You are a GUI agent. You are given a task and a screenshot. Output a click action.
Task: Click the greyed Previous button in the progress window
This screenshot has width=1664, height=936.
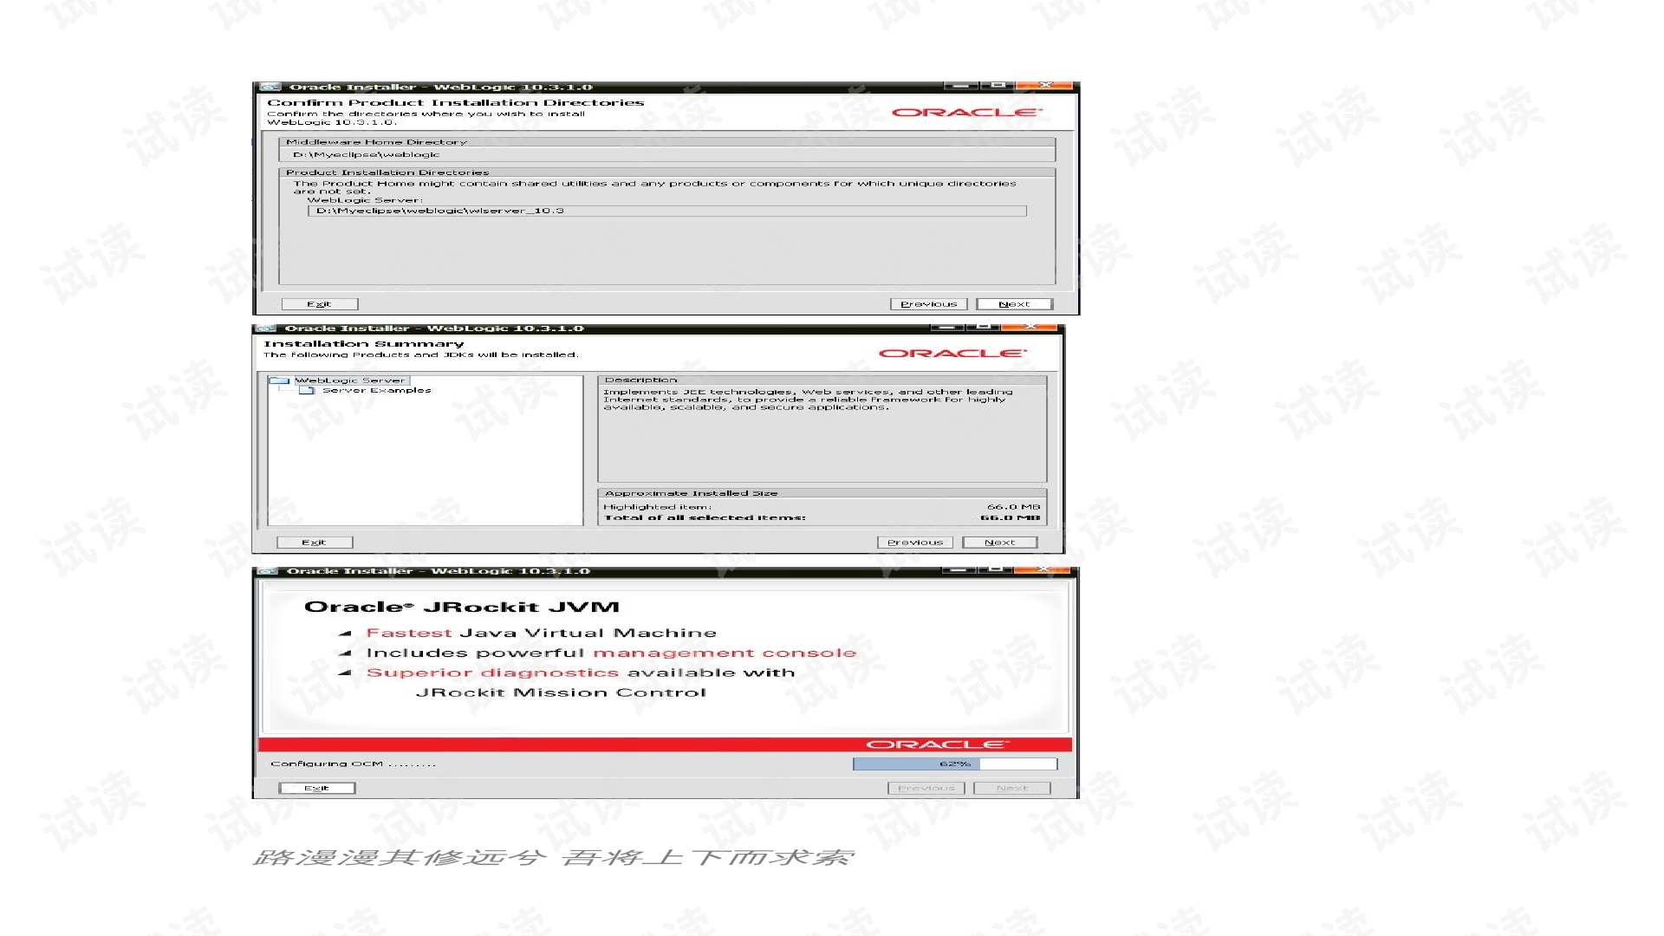(x=926, y=789)
